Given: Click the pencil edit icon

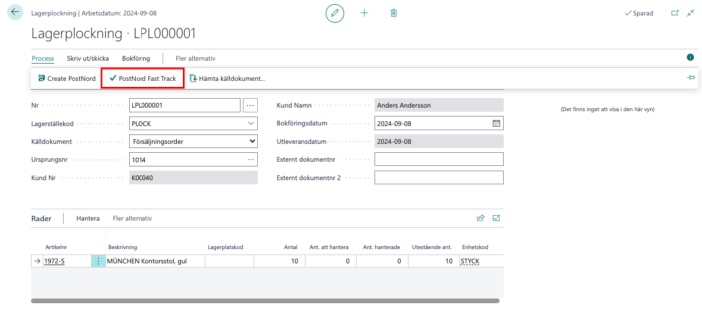Looking at the screenshot, I should 335,13.
